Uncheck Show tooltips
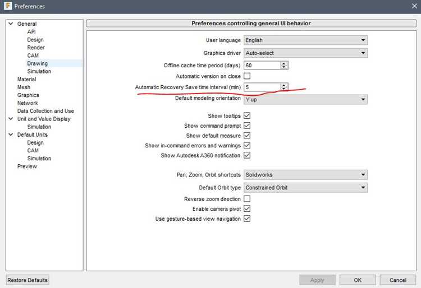The height and width of the screenshot is (288, 421). pyautogui.click(x=247, y=115)
